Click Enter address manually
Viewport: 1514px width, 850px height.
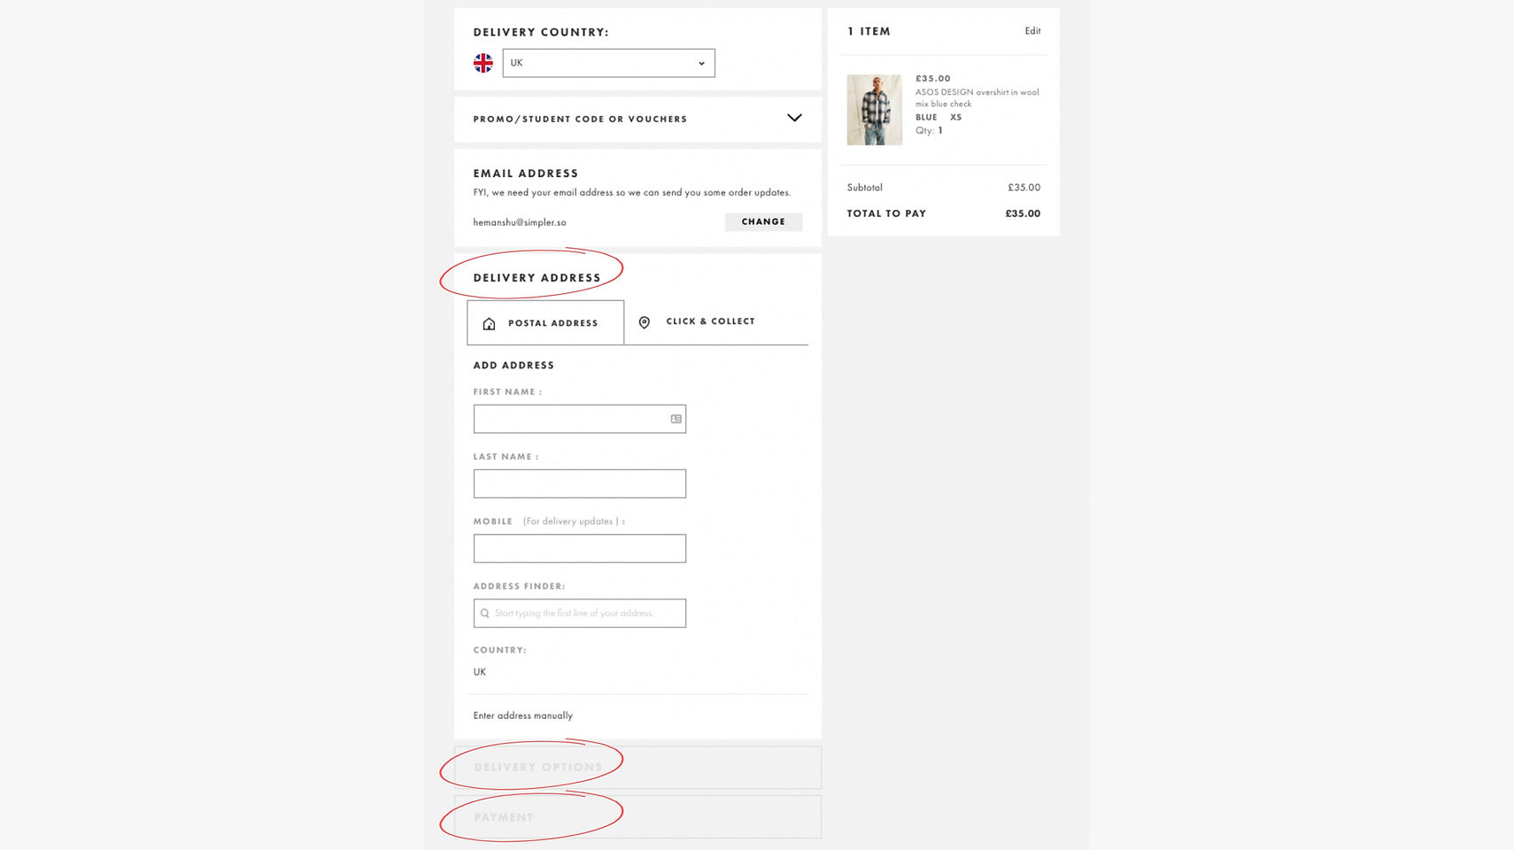pos(521,715)
